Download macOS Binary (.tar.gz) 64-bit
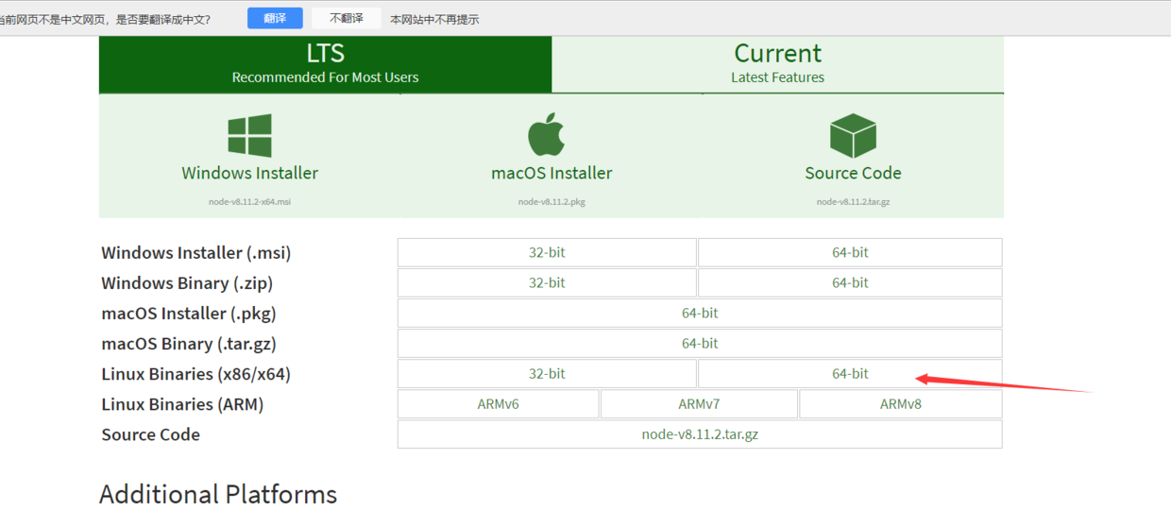 coord(700,343)
